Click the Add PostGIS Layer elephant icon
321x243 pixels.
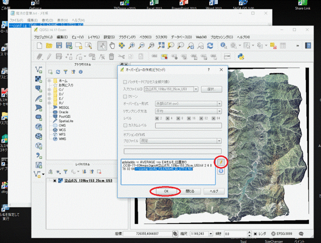tap(39, 89)
